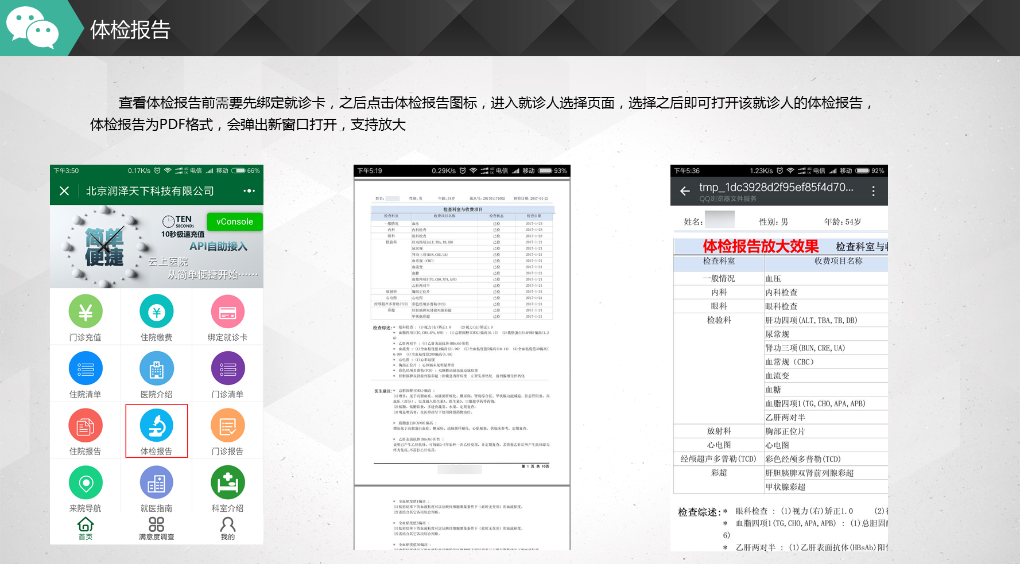Click the WeChat logo at top-left
Image resolution: width=1020 pixels, height=564 pixels.
(x=33, y=27)
